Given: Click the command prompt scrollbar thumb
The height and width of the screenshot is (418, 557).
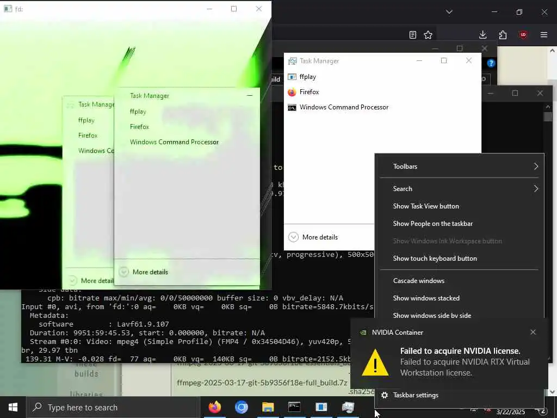Looking at the screenshot, I should 548,116.
